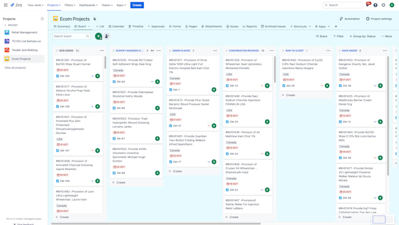399x225 pixels.
Task: Click the add people icon
Action: [107, 36]
